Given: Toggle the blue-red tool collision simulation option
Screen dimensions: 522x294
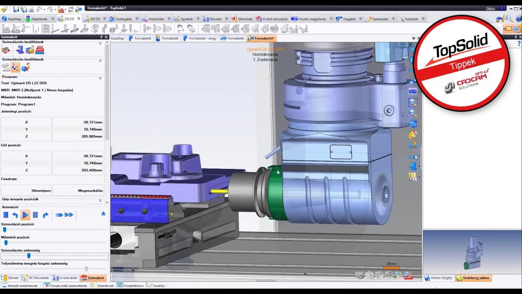Looking at the screenshot, I should [25, 68].
